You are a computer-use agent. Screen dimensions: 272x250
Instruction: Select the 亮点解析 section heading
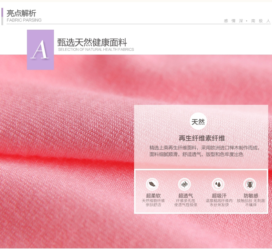(21, 13)
